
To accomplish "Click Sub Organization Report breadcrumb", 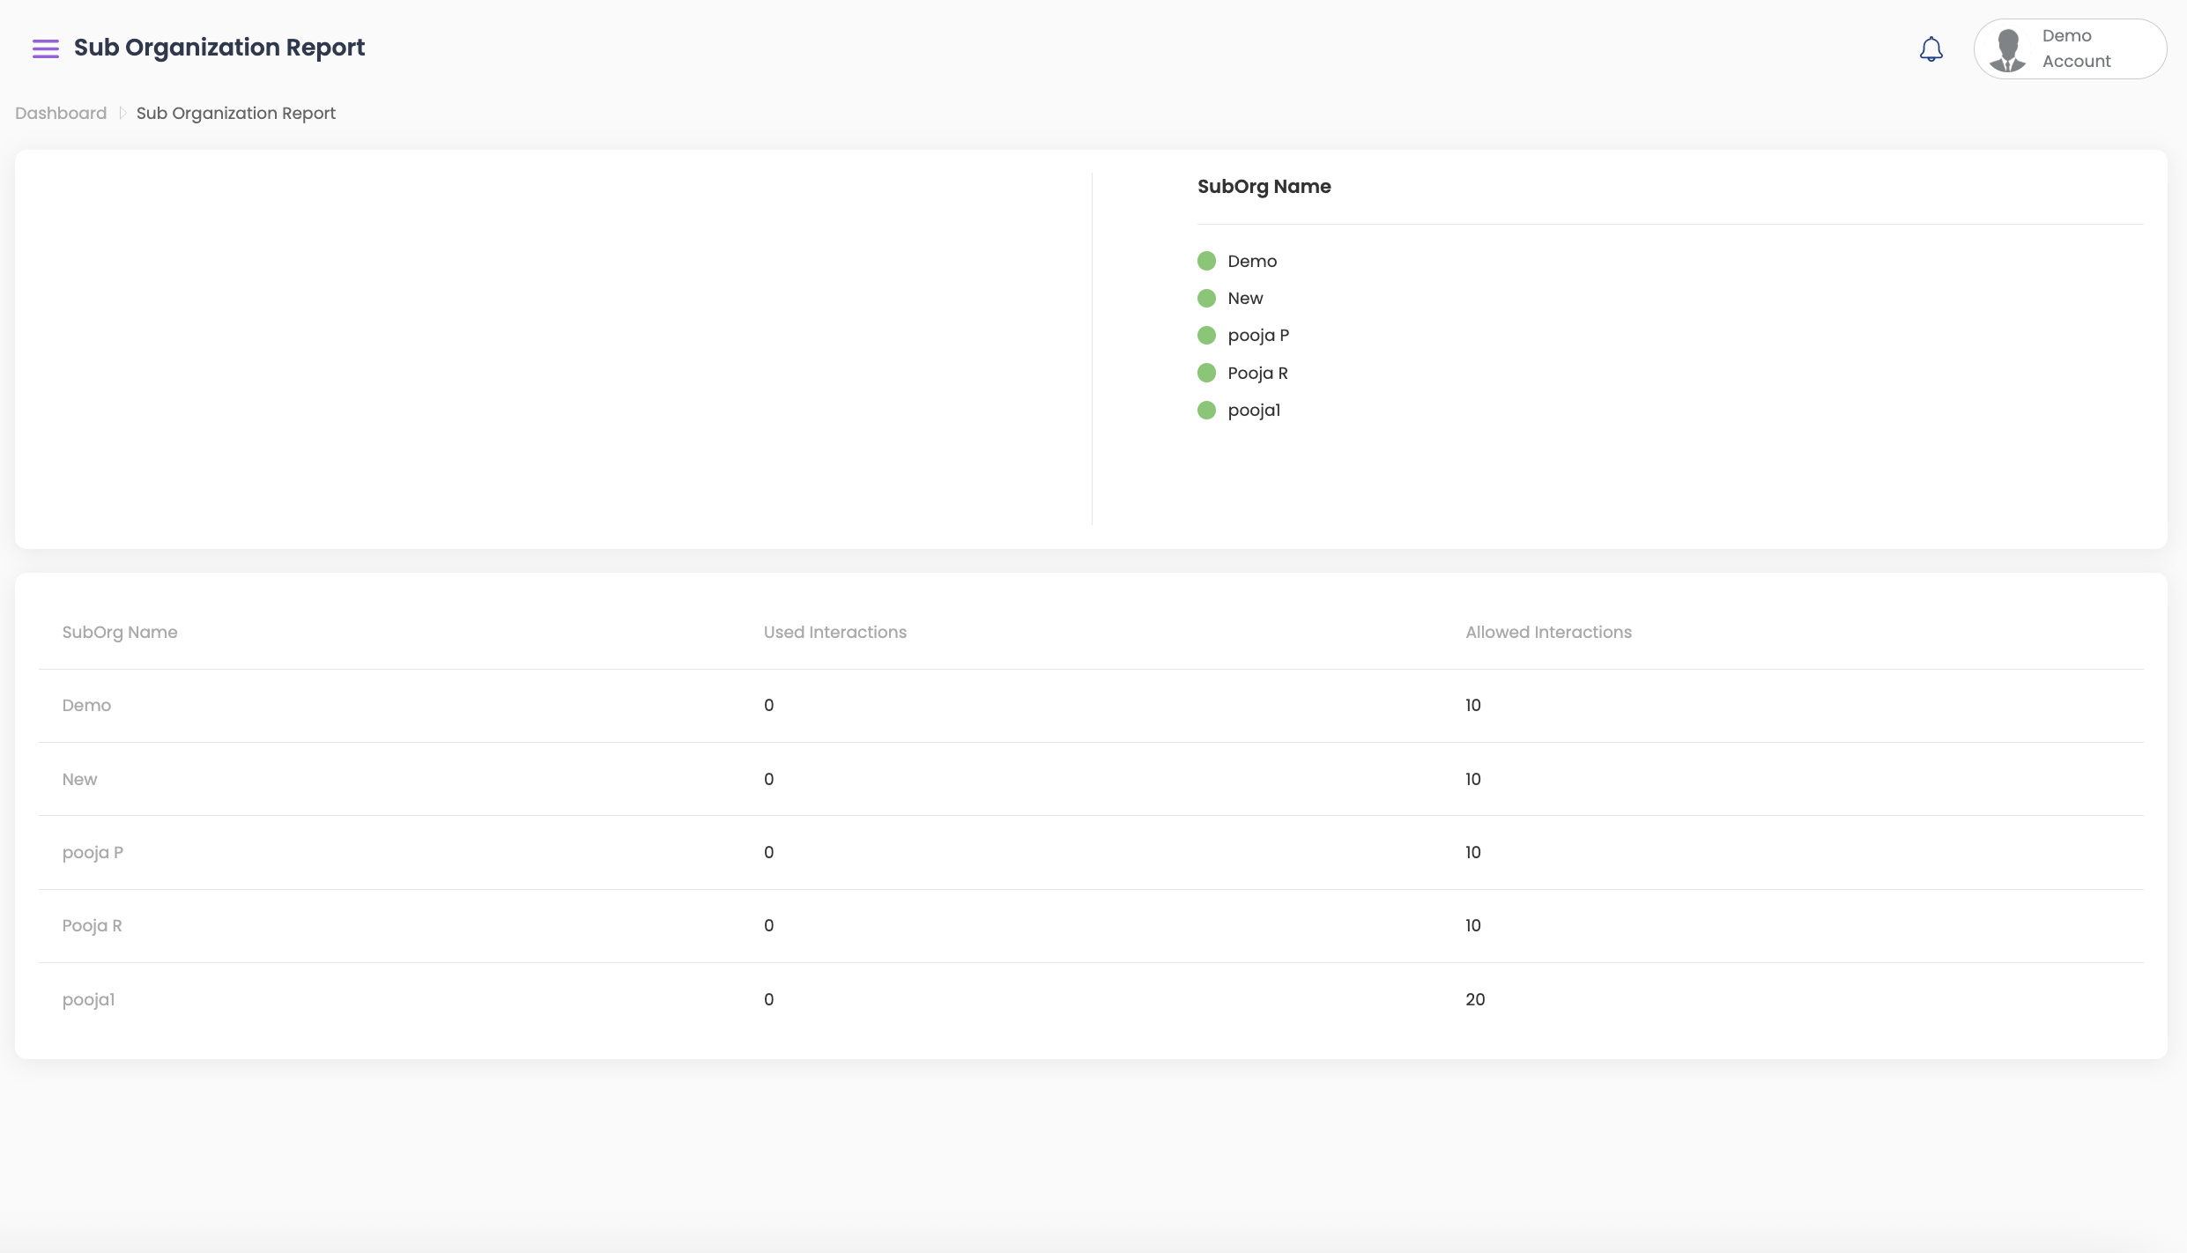I will click(235, 113).
